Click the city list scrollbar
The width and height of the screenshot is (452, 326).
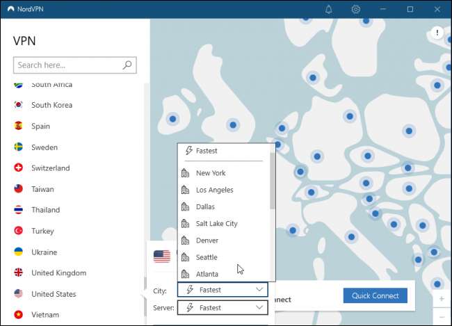272,181
